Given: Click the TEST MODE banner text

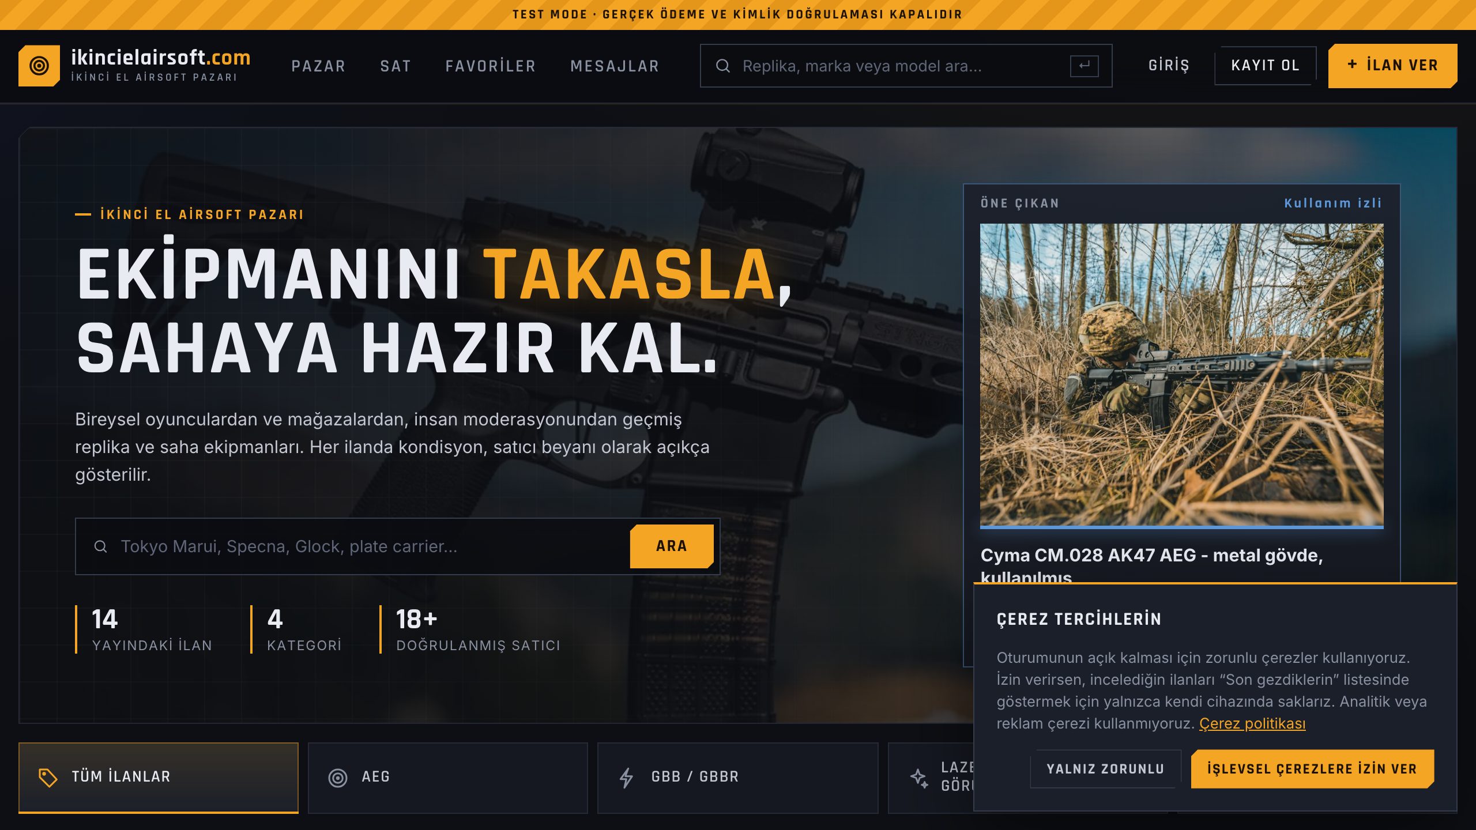Looking at the screenshot, I should click(x=737, y=14).
